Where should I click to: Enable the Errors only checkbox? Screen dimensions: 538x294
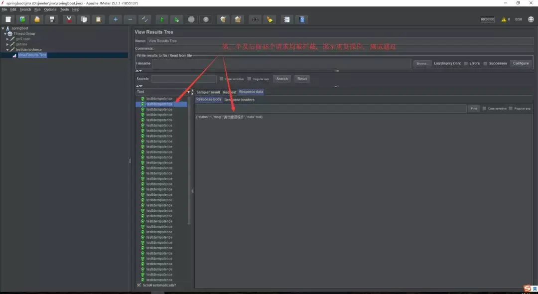point(466,63)
